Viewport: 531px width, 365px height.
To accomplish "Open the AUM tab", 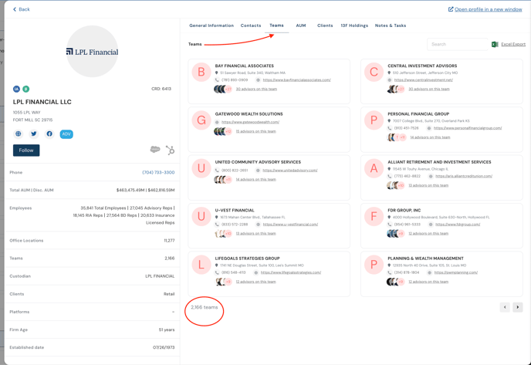I will [301, 25].
